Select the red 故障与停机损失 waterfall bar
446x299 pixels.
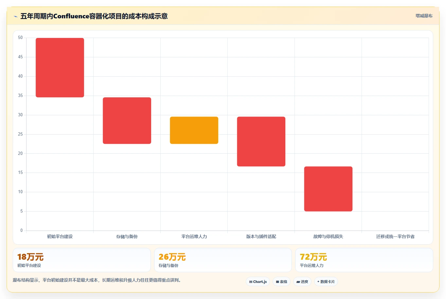(328, 189)
